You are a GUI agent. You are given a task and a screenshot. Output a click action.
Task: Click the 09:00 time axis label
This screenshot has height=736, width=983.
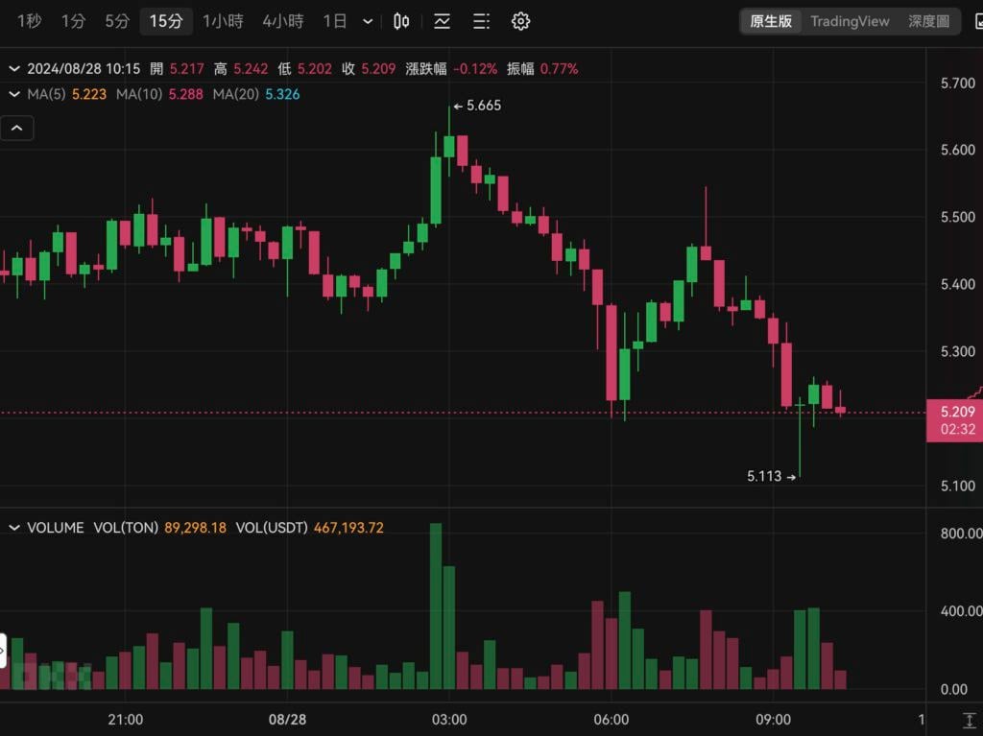[x=773, y=719]
